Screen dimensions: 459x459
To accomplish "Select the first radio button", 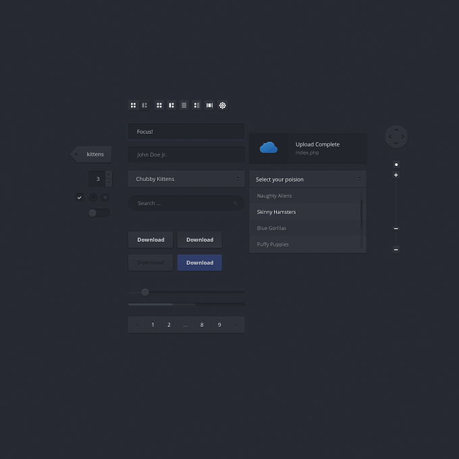I will pos(93,198).
